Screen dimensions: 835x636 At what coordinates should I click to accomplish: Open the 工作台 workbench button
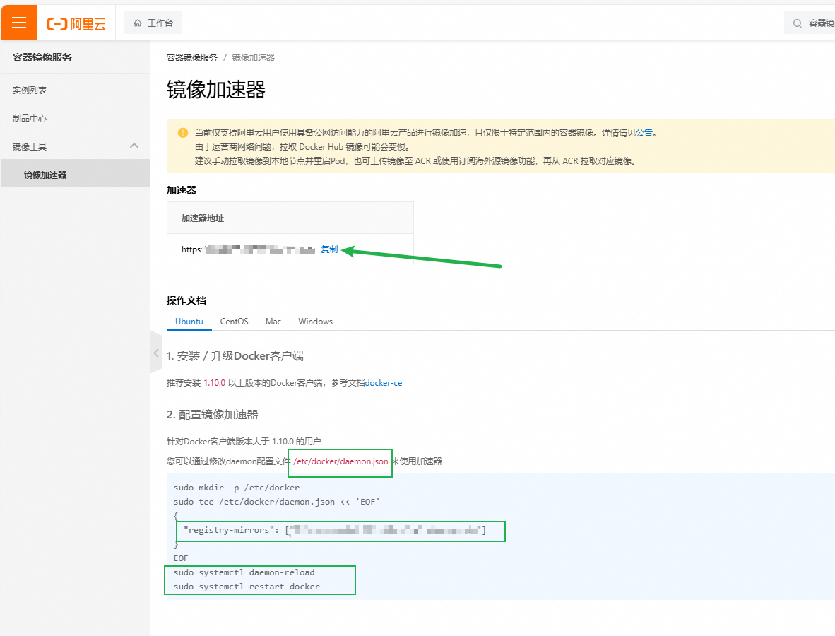(x=153, y=23)
